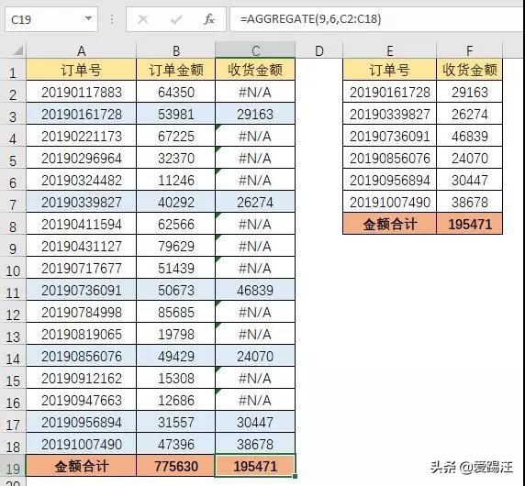
Task: Click the confirm checkmark icon in formula bar
Action: tap(176, 20)
